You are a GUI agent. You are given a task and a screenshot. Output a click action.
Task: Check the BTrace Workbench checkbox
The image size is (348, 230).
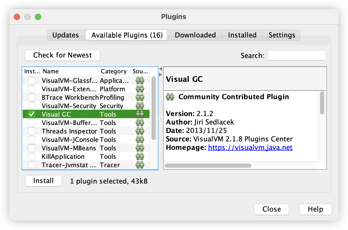tap(32, 97)
